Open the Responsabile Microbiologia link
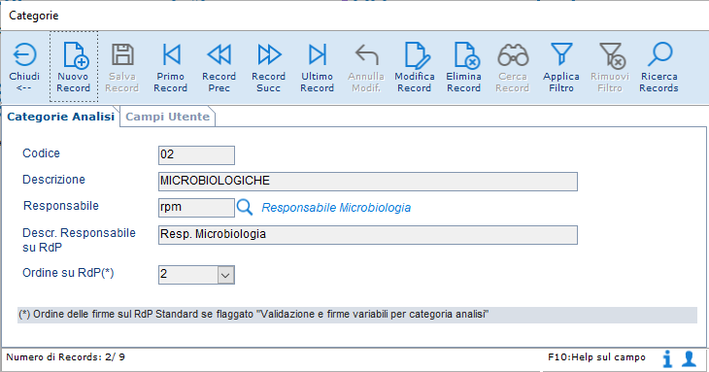 click(x=336, y=208)
